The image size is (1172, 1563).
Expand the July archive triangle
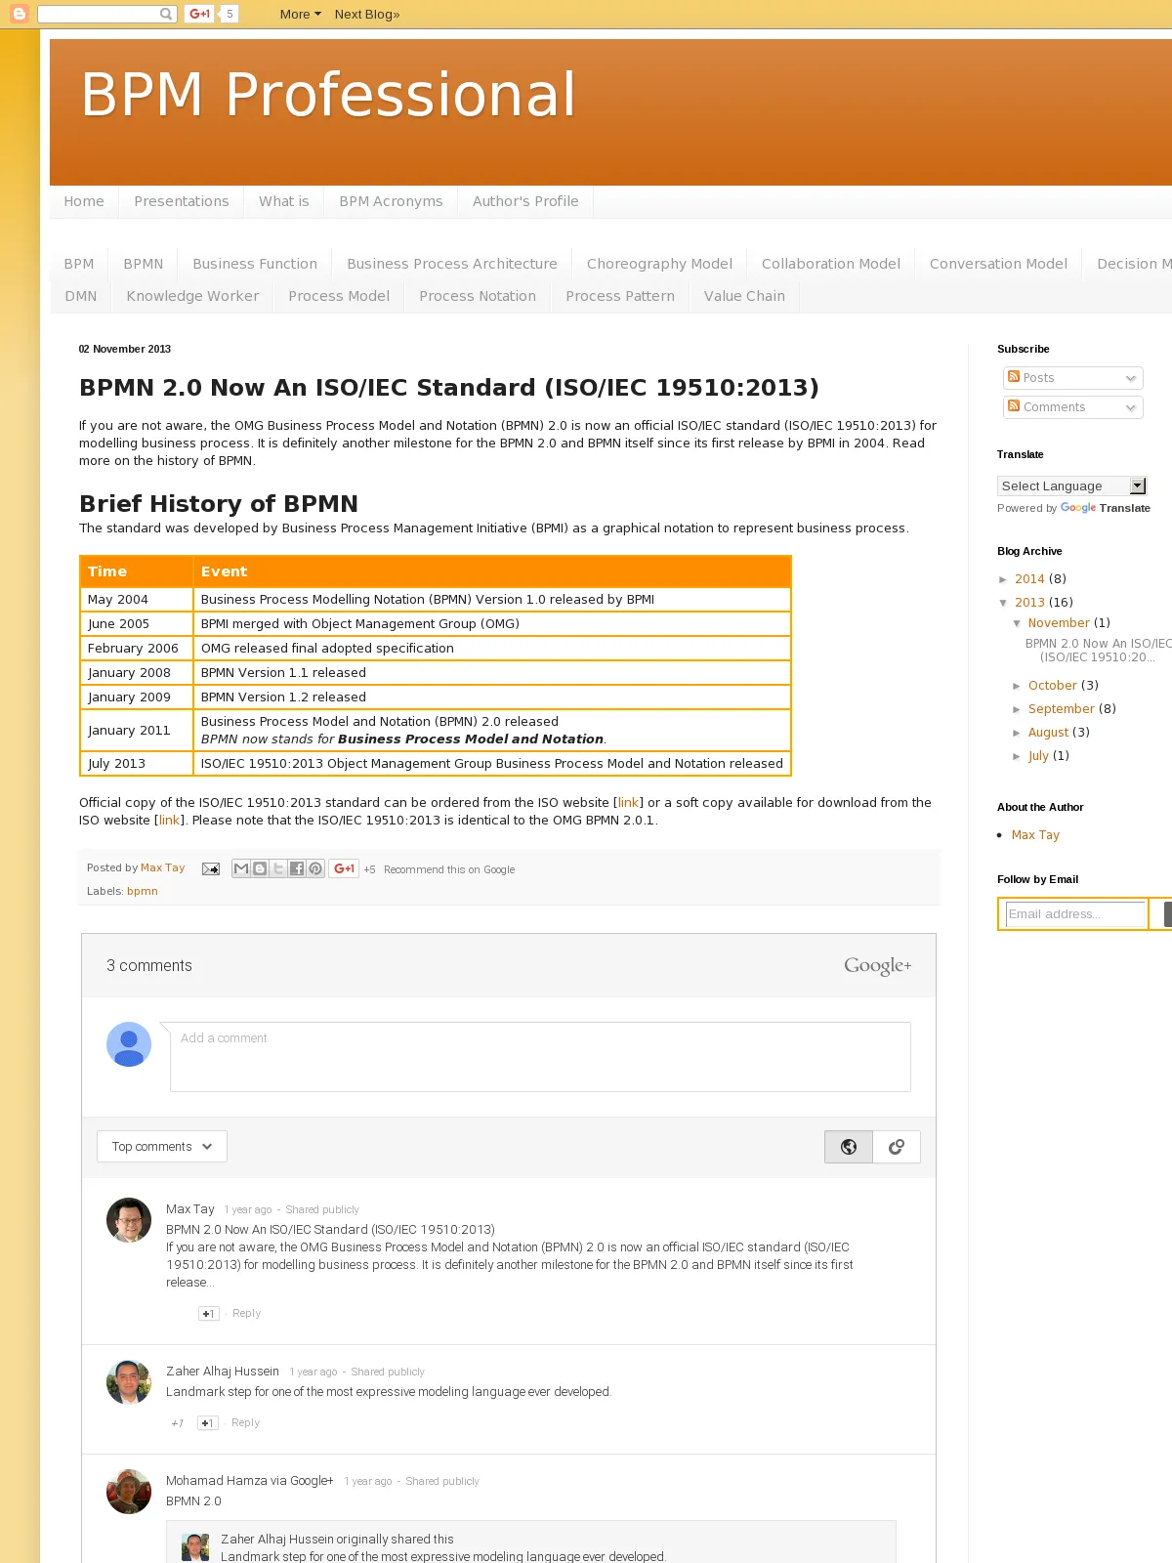tap(1017, 756)
